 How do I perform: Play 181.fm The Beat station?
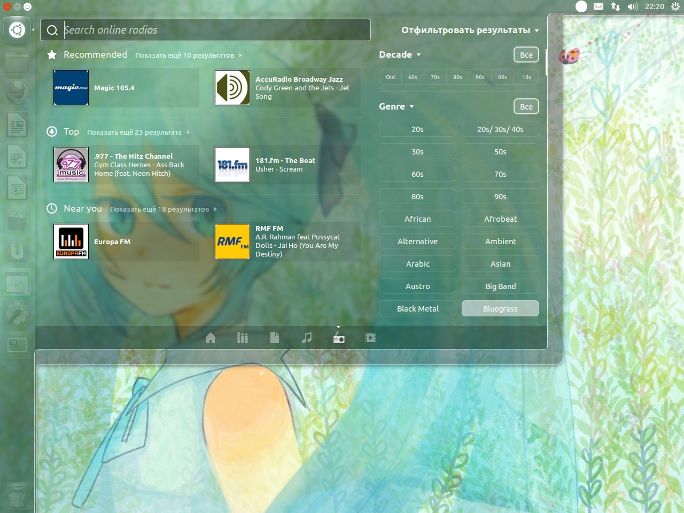287,165
